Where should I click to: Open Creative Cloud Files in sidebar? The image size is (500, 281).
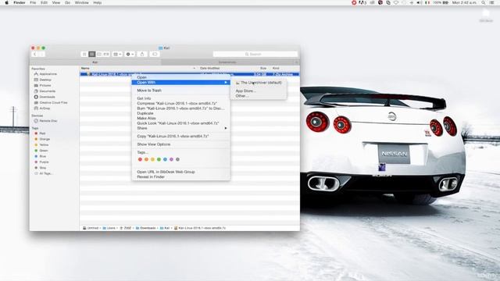tap(53, 102)
